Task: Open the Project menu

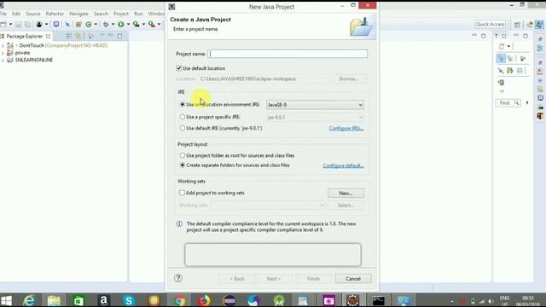Action: point(121,14)
